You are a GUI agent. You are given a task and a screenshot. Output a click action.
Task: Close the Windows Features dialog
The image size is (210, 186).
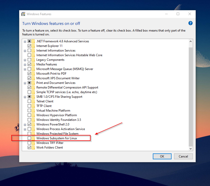coord(190,14)
